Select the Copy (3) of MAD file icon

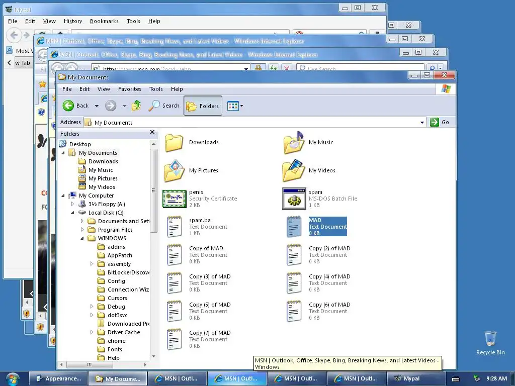[174, 283]
